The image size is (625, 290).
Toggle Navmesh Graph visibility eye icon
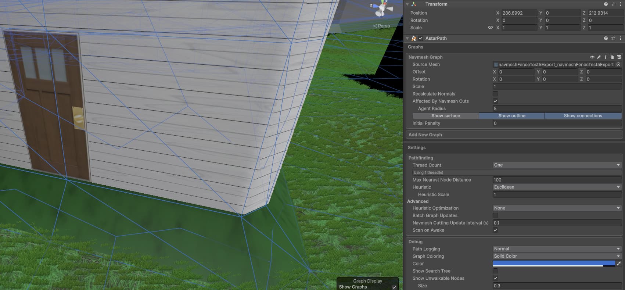[592, 57]
